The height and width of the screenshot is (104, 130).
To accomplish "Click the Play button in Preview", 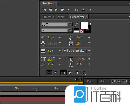I will [56, 10].
